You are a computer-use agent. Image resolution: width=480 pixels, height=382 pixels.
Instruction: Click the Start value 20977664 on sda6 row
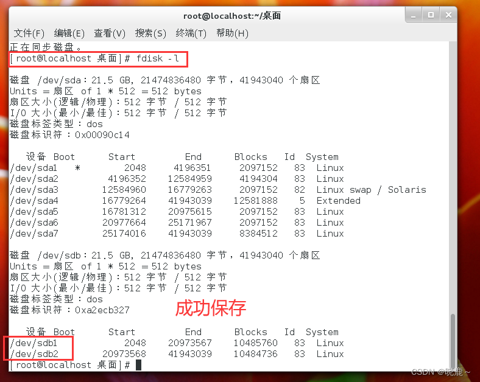point(124,223)
